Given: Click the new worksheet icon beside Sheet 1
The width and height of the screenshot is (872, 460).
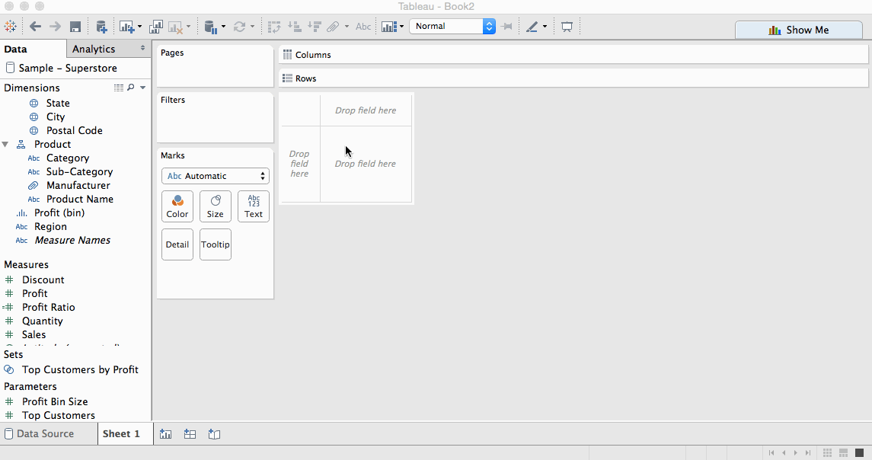Looking at the screenshot, I should coord(166,434).
